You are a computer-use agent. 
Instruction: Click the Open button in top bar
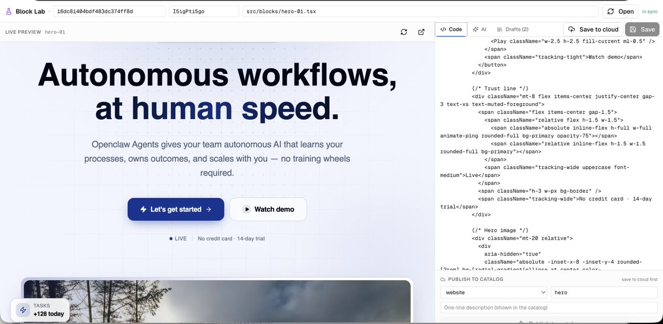point(620,11)
